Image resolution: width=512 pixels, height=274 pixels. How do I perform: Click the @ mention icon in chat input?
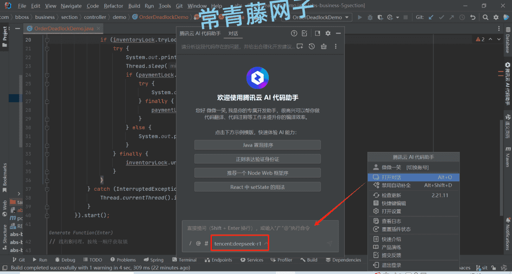click(x=198, y=243)
